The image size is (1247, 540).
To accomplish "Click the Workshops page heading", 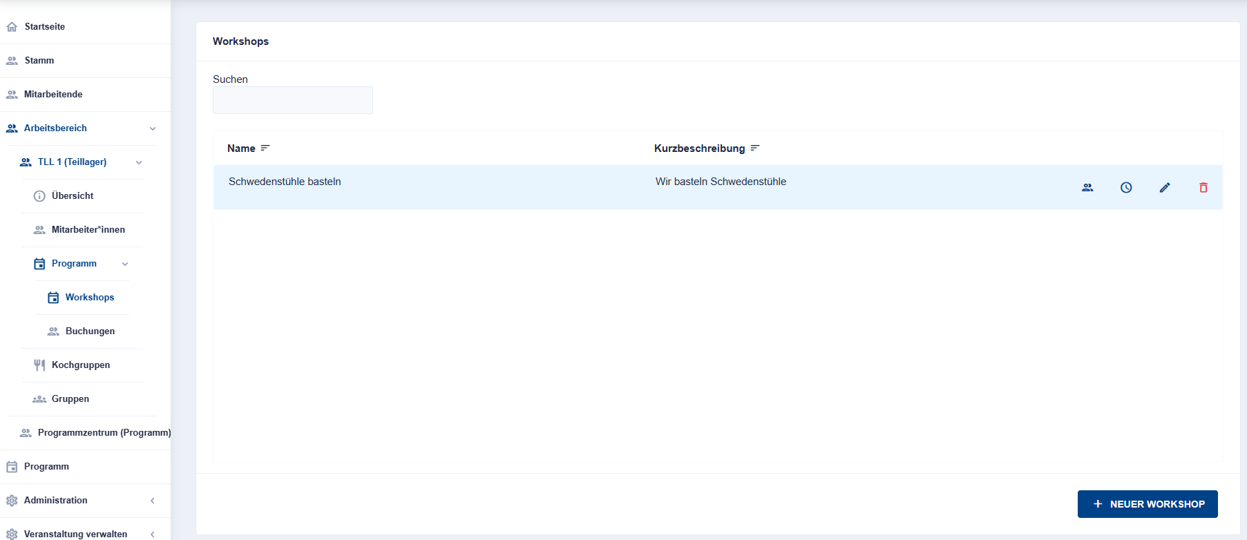I will 240,41.
